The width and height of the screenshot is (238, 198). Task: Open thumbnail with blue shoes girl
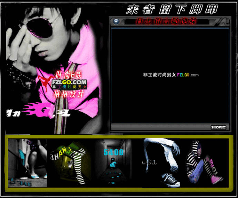(x=28, y=163)
